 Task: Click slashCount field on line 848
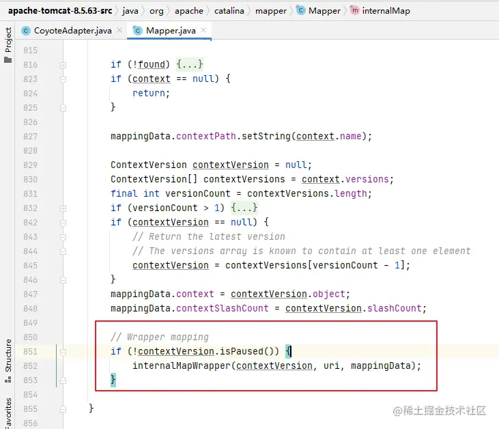pos(394,308)
